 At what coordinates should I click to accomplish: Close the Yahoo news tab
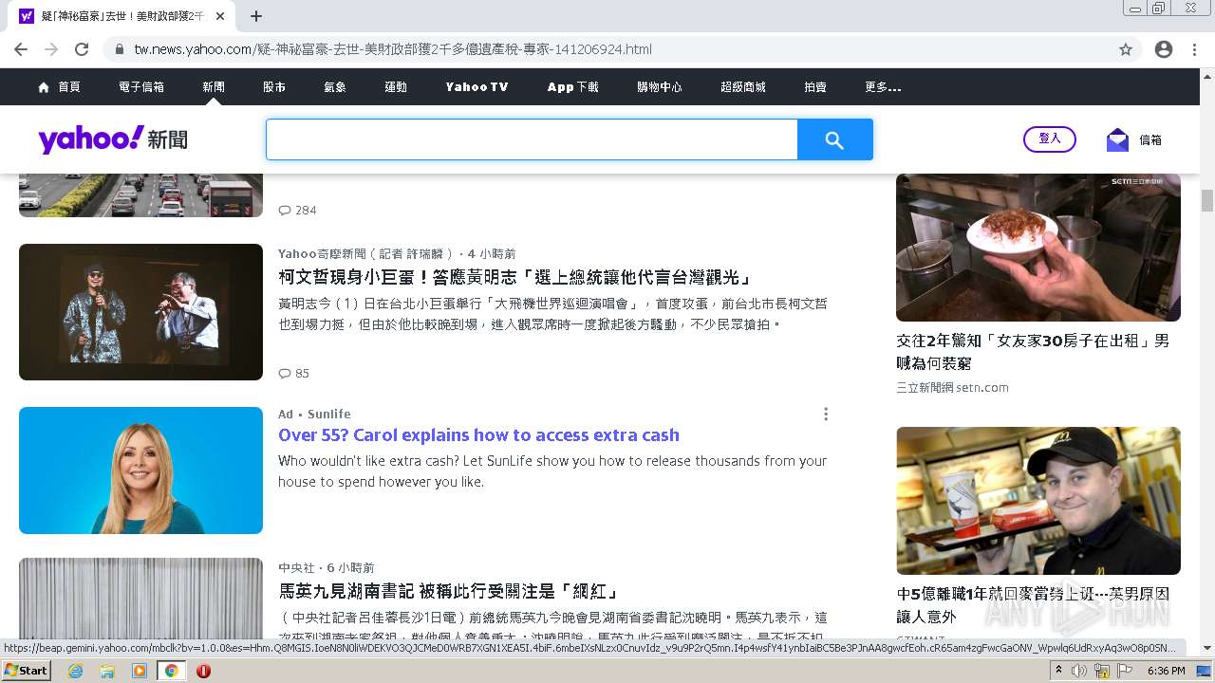coord(220,16)
